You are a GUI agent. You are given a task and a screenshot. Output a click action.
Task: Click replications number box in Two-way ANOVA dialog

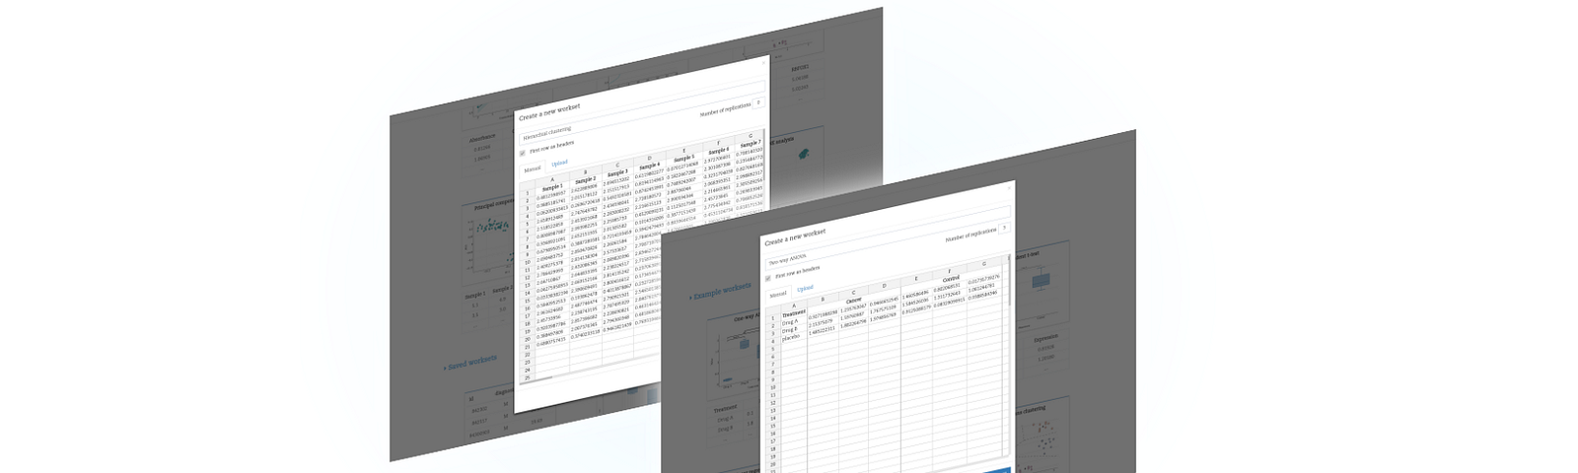1004,228
